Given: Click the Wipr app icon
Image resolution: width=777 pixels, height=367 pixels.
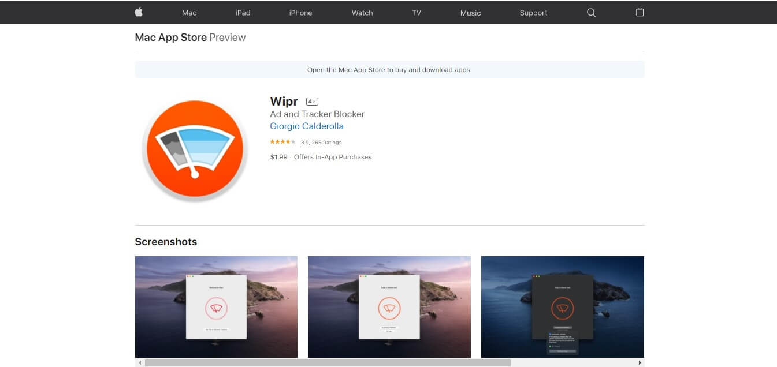Looking at the screenshot, I should (x=195, y=150).
